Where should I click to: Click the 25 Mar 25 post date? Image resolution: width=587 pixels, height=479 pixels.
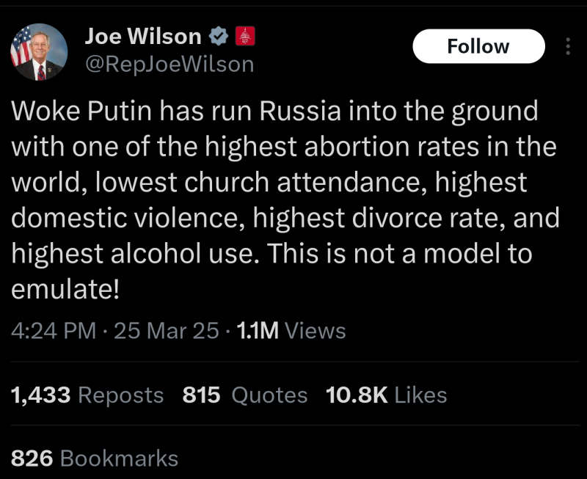[167, 331]
